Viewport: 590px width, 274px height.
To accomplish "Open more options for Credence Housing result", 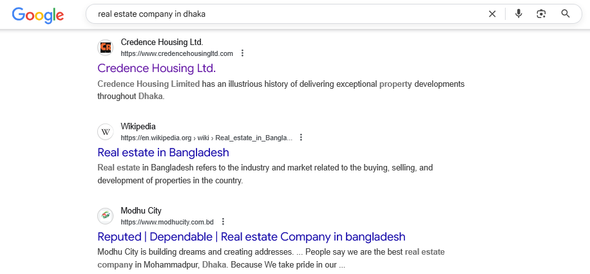I will pos(242,53).
